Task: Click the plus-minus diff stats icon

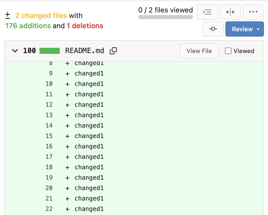Action: [x=8, y=16]
